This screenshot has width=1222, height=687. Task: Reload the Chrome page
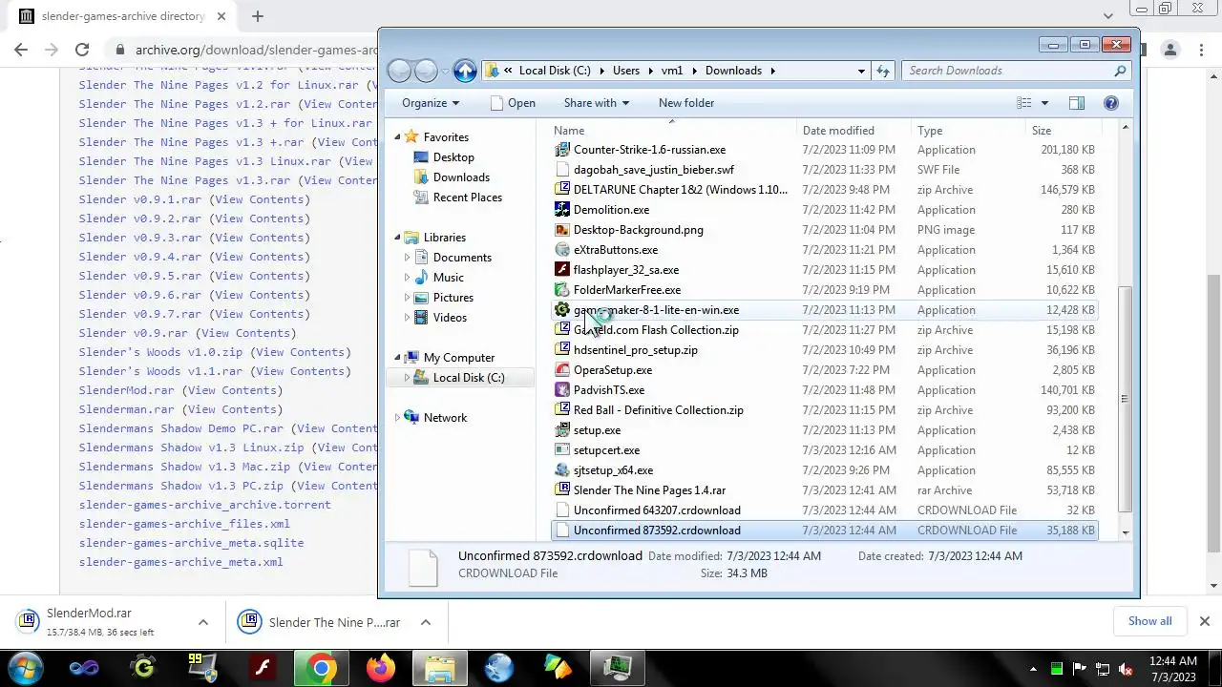coord(82,50)
